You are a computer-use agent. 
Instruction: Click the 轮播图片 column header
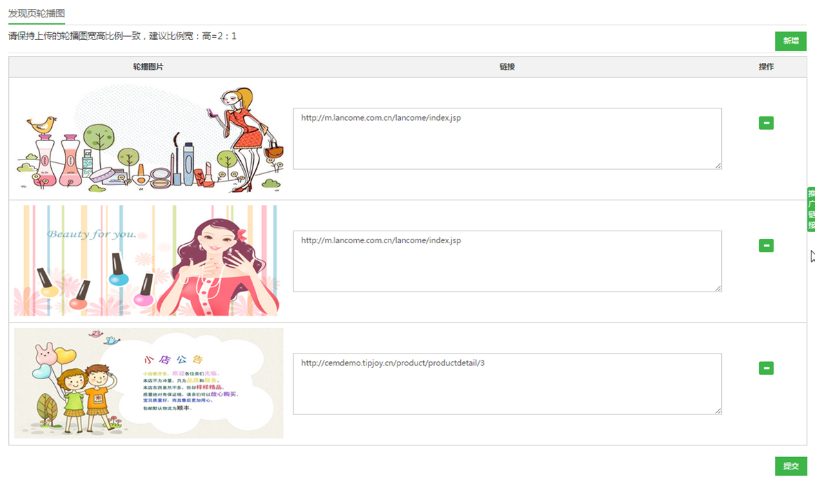pyautogui.click(x=148, y=67)
